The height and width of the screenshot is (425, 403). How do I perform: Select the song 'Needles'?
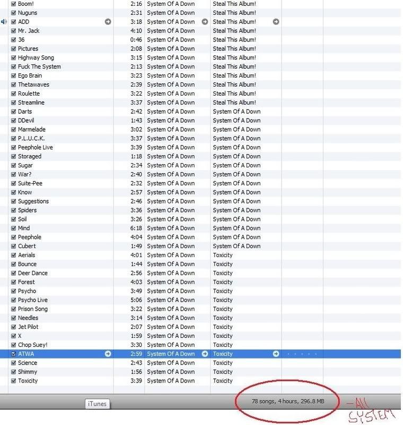pos(28,318)
